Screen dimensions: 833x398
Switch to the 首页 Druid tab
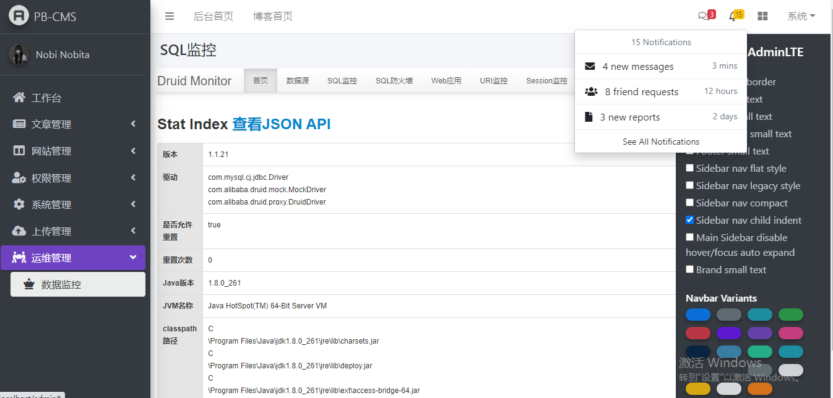[261, 81]
